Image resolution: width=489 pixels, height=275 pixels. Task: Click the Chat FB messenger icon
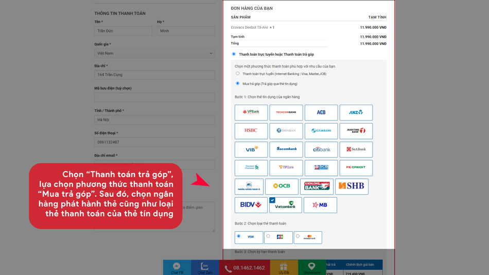tap(177, 267)
